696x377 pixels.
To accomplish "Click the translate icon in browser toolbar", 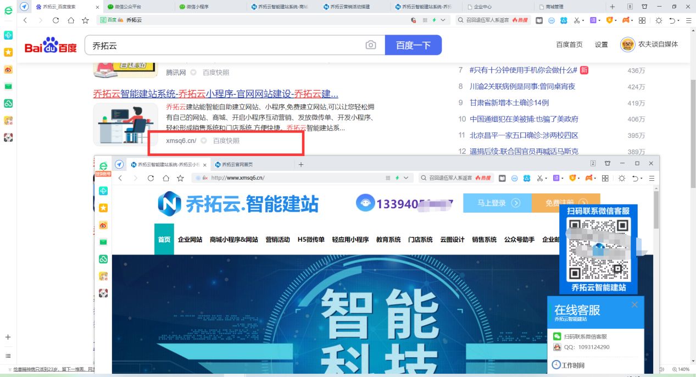I will point(593,21).
